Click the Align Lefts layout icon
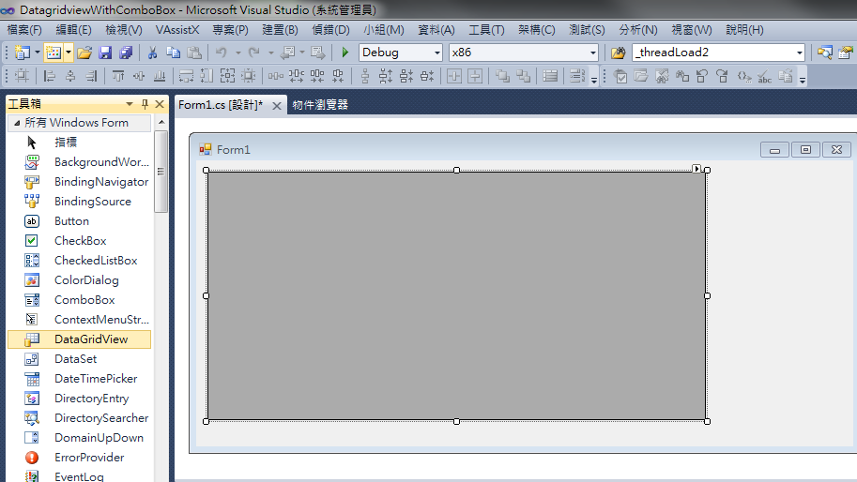Viewport: 857px width, 482px height. (x=50, y=76)
